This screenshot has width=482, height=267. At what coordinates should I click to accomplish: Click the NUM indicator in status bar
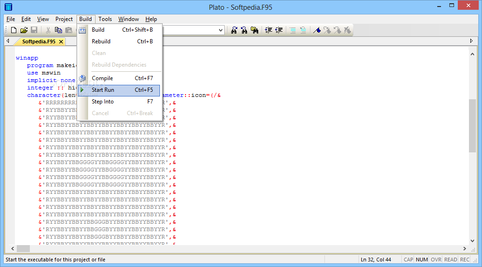coord(422,260)
